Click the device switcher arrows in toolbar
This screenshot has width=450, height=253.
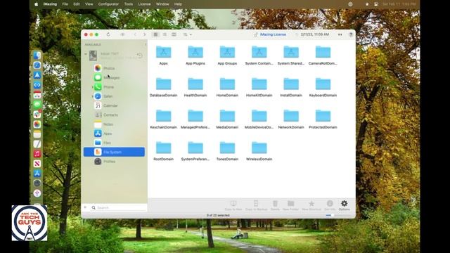pos(340,34)
